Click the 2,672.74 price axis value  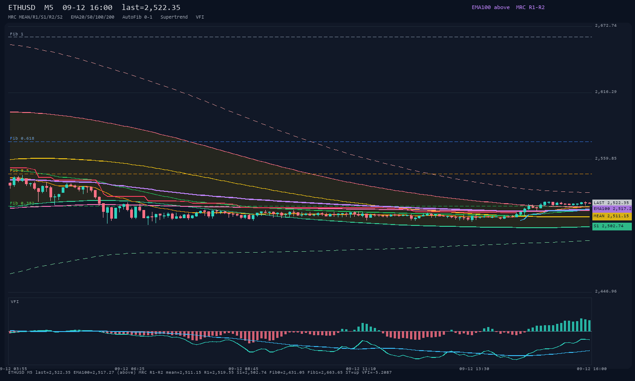pyautogui.click(x=606, y=25)
